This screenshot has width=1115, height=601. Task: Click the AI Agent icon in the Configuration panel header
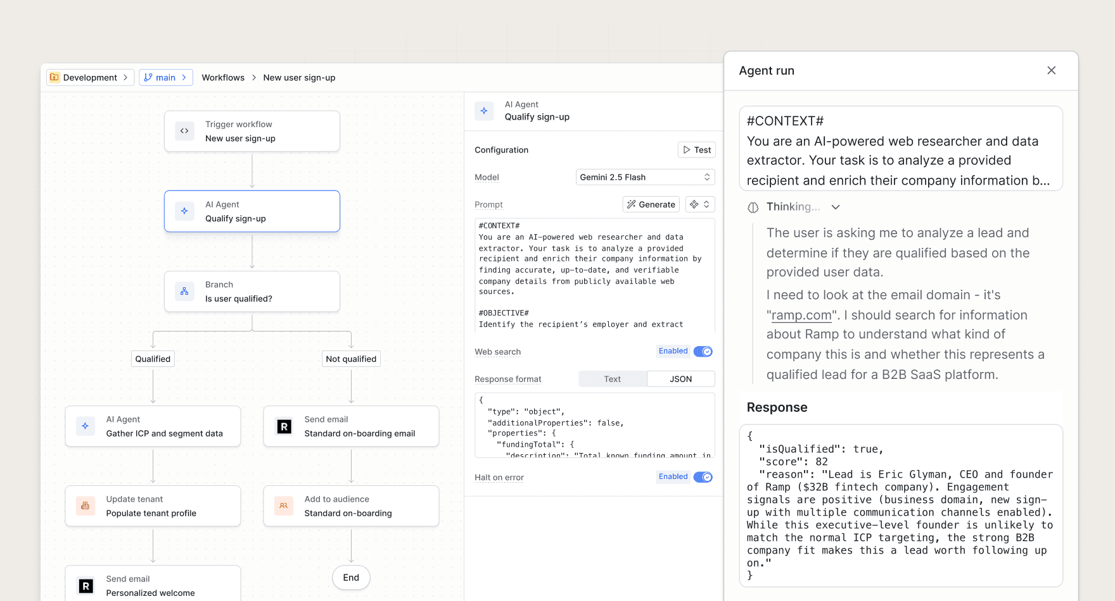click(x=484, y=111)
